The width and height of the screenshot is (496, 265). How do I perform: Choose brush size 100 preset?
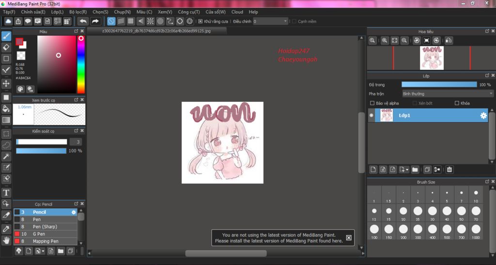coord(374,232)
